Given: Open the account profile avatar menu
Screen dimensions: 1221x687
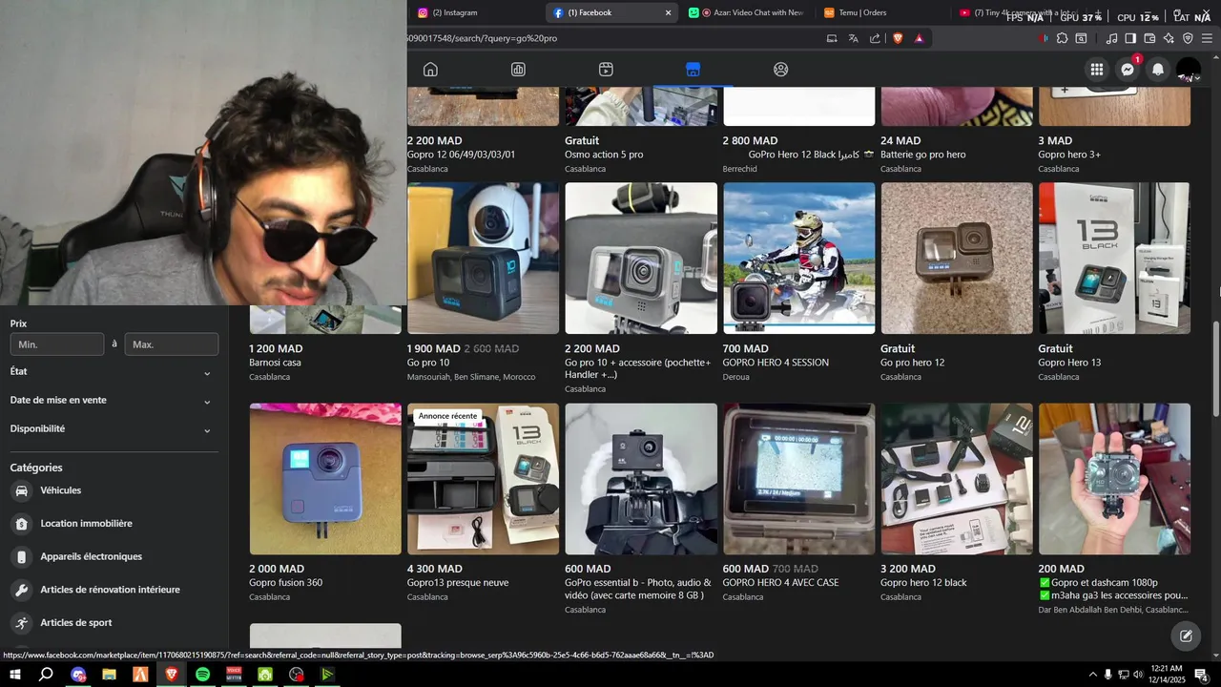Looking at the screenshot, I should pos(1189,70).
